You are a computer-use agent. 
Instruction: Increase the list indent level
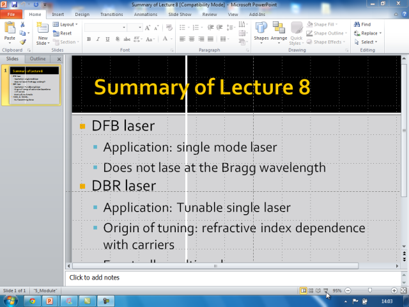coord(220,28)
